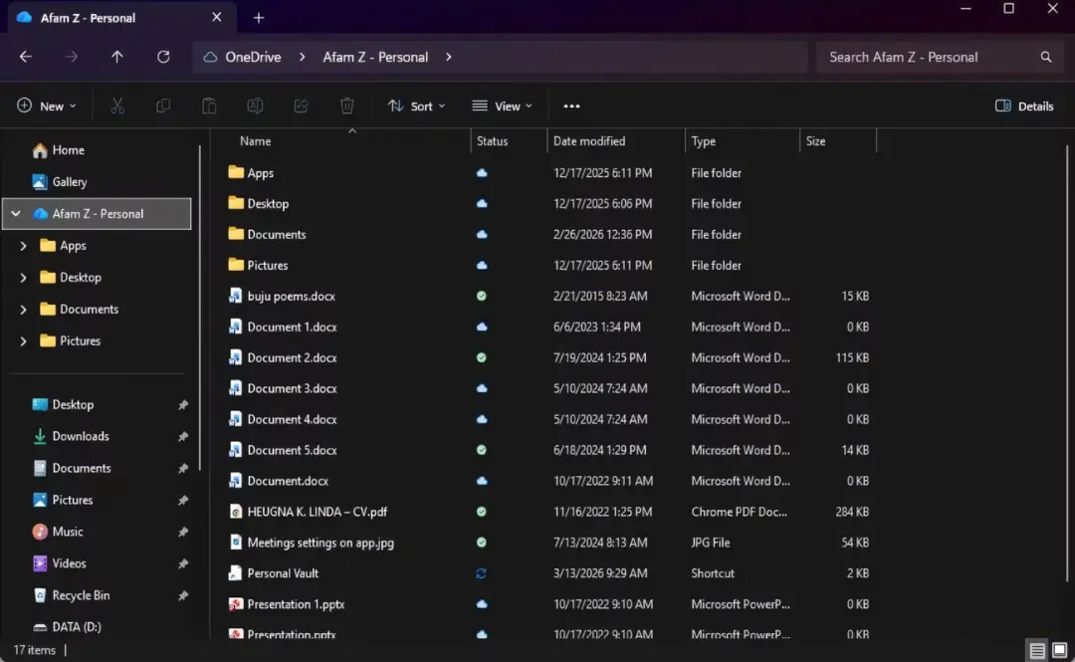Click the Apps folder icon in file list

(x=235, y=172)
